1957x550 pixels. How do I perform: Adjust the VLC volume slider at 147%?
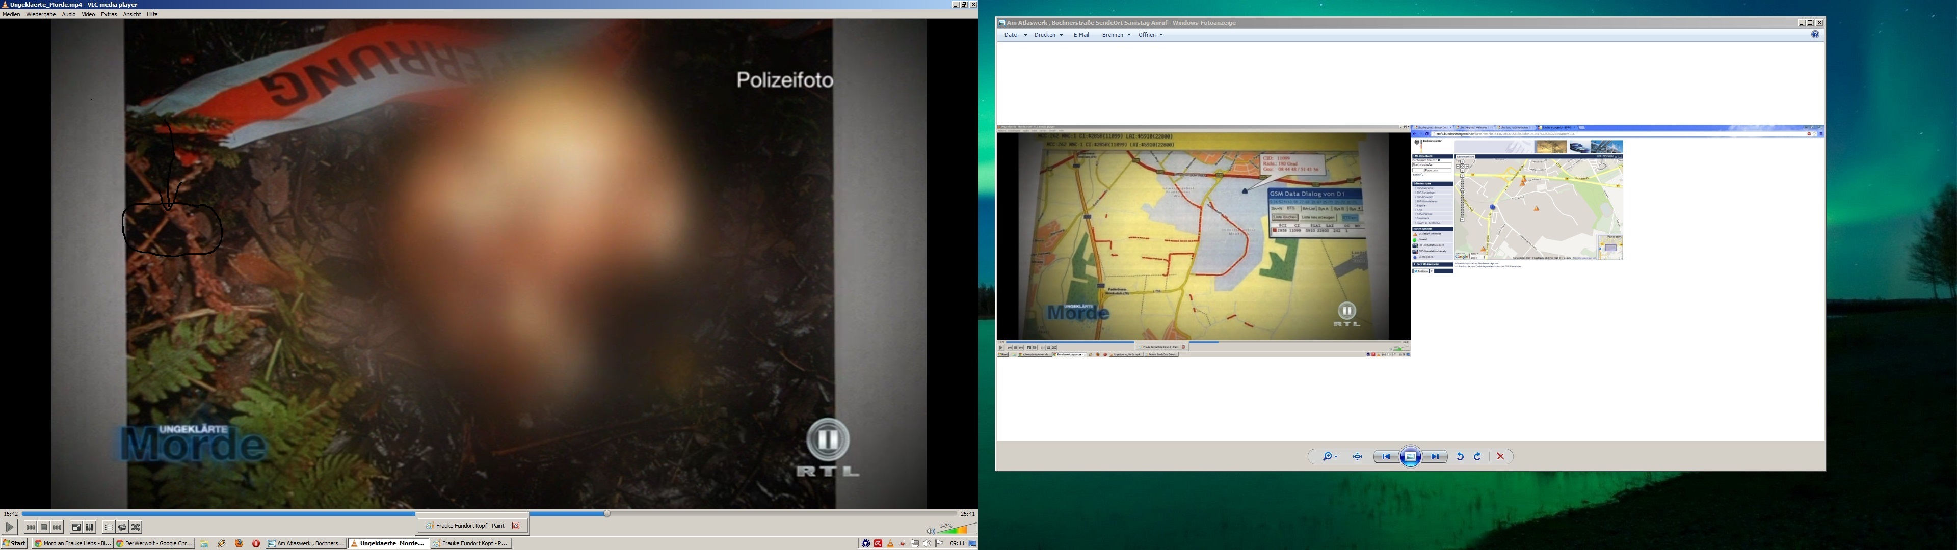957,530
